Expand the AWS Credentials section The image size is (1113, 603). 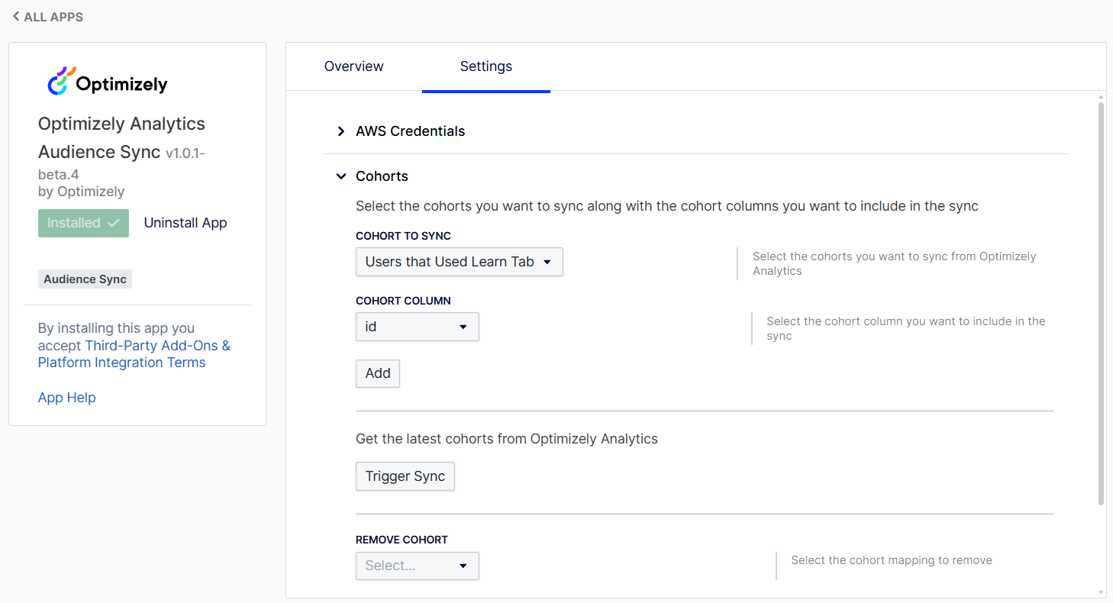pos(410,131)
